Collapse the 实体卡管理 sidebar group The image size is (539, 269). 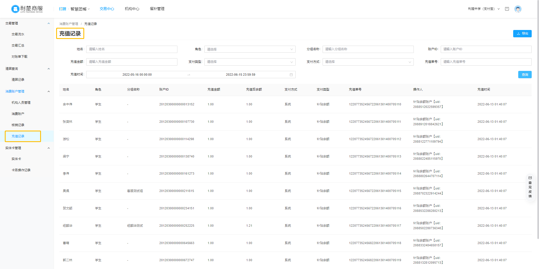click(x=49, y=148)
